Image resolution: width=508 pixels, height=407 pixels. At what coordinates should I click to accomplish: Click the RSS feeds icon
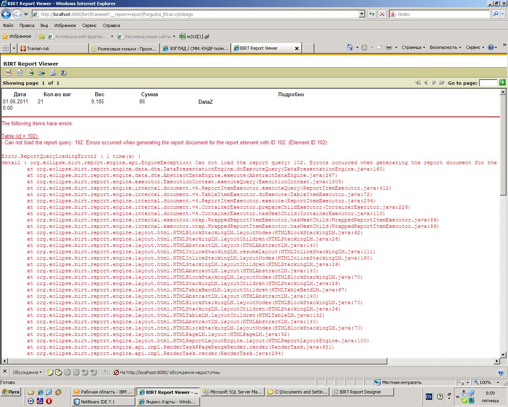point(364,47)
